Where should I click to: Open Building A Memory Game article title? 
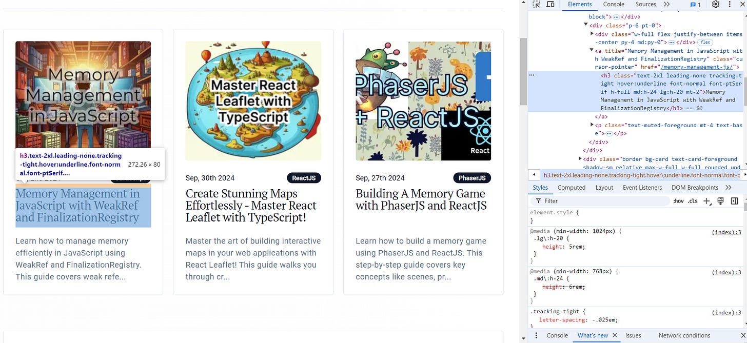pyautogui.click(x=421, y=200)
